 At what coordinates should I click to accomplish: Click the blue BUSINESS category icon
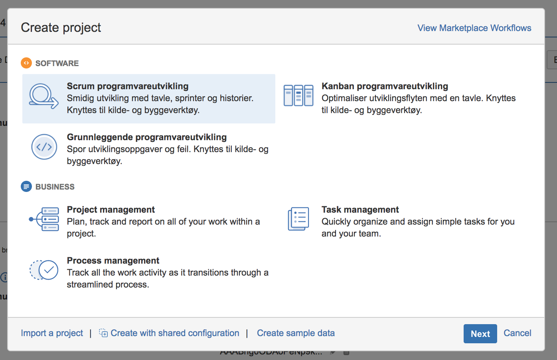(x=26, y=186)
